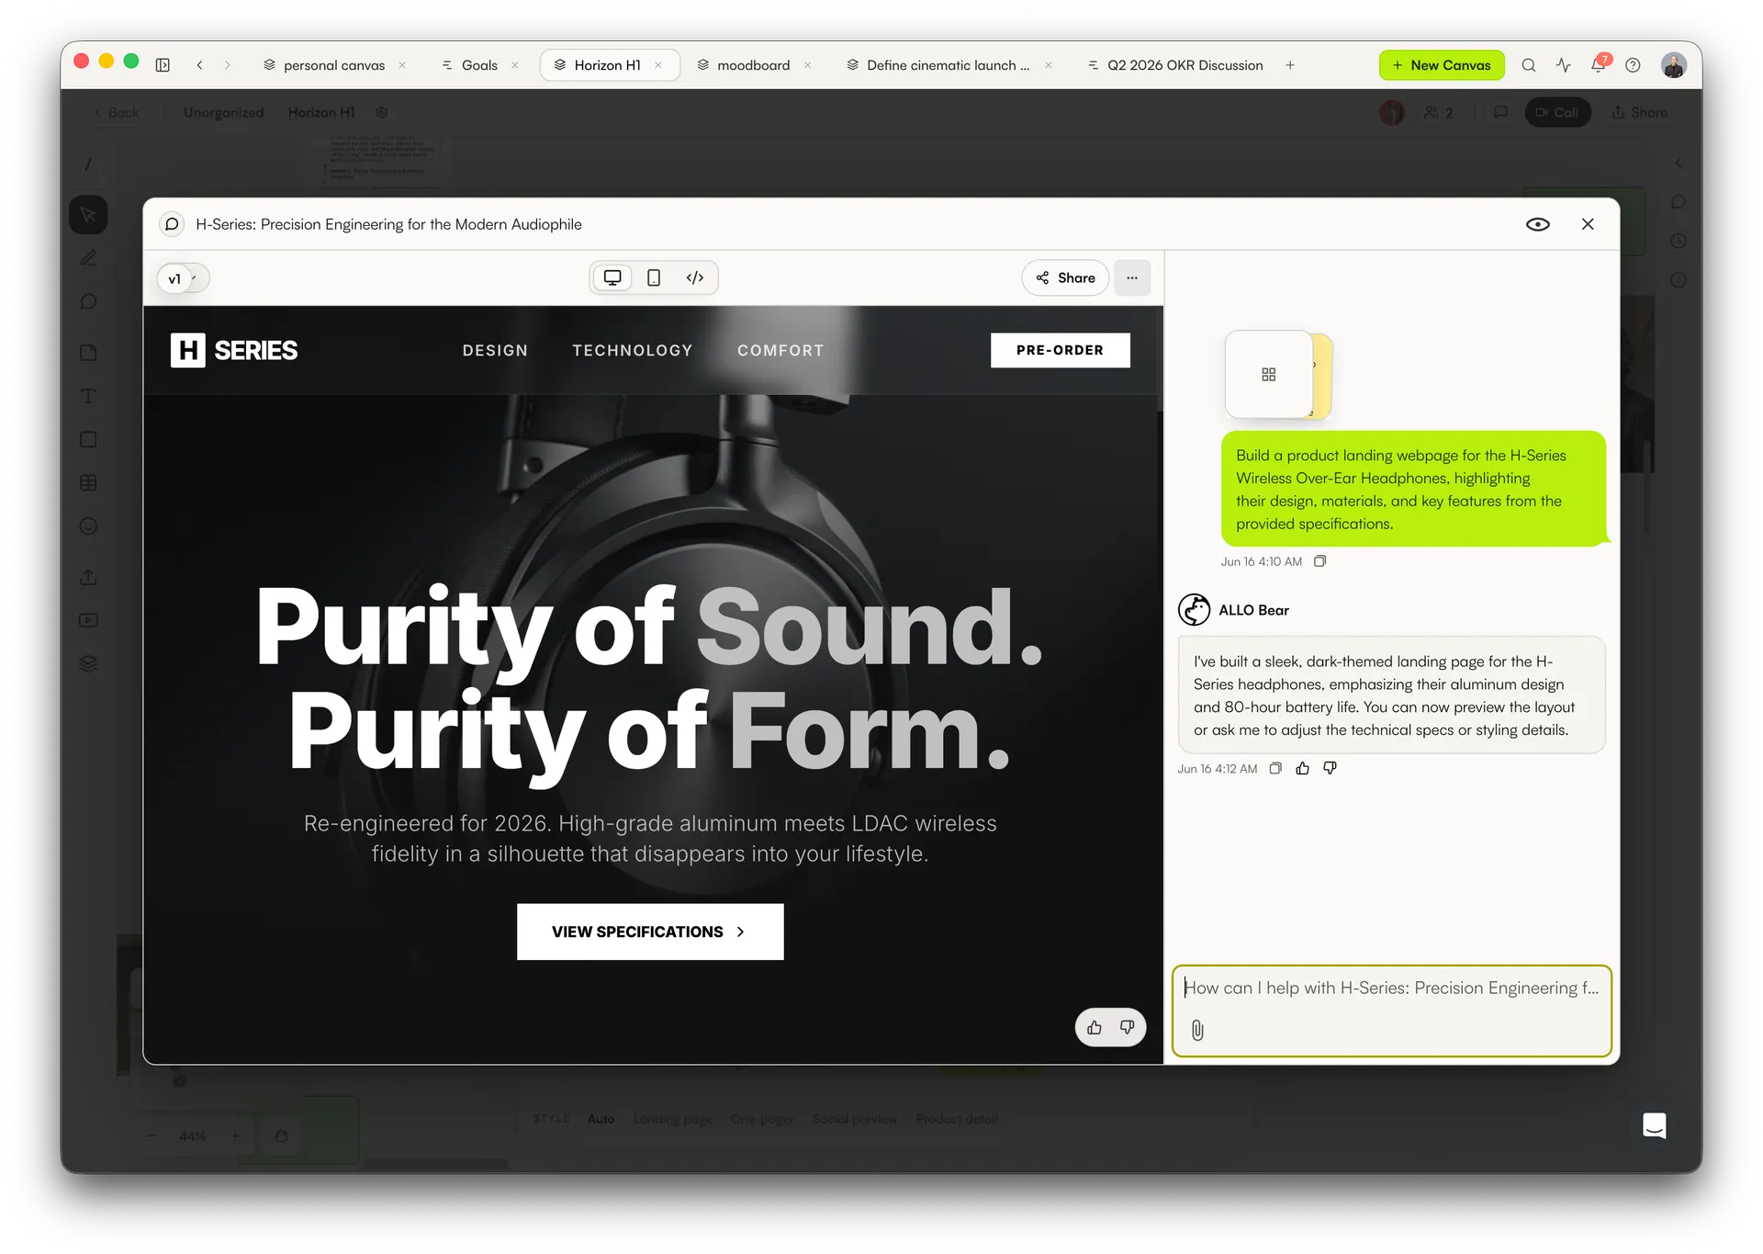Click VIEW SPECIFICATIONS button
Image resolution: width=1763 pixels, height=1254 pixels.
[x=650, y=932]
